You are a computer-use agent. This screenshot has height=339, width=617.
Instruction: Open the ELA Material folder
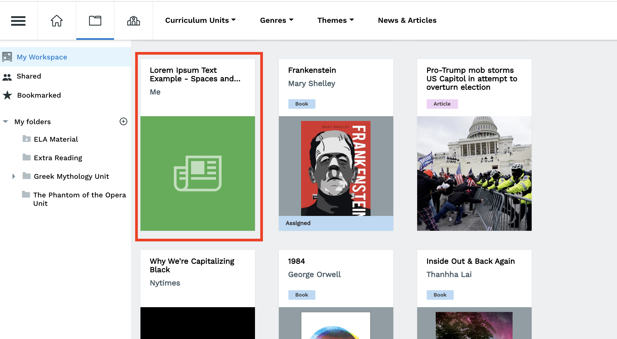pyautogui.click(x=56, y=139)
